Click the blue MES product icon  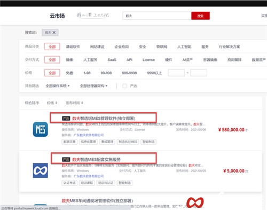(41, 129)
